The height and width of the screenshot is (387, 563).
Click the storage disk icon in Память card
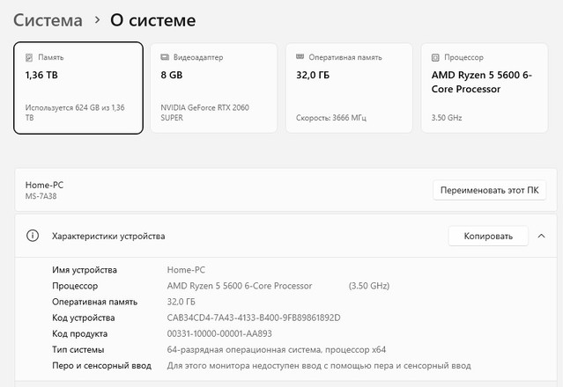tap(29, 57)
